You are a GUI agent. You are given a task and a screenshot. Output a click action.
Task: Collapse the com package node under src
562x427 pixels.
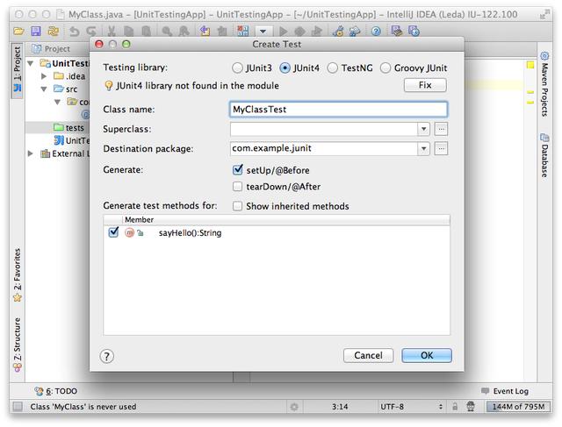[57, 102]
